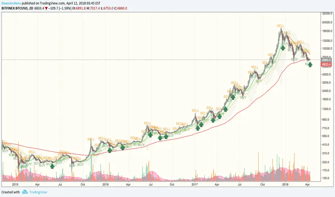Click the SELL label at the all-time price peak
The width and height of the screenshot is (335, 197).
(x=280, y=26)
